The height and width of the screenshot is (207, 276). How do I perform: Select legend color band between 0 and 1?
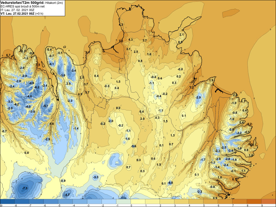click(138, 201)
